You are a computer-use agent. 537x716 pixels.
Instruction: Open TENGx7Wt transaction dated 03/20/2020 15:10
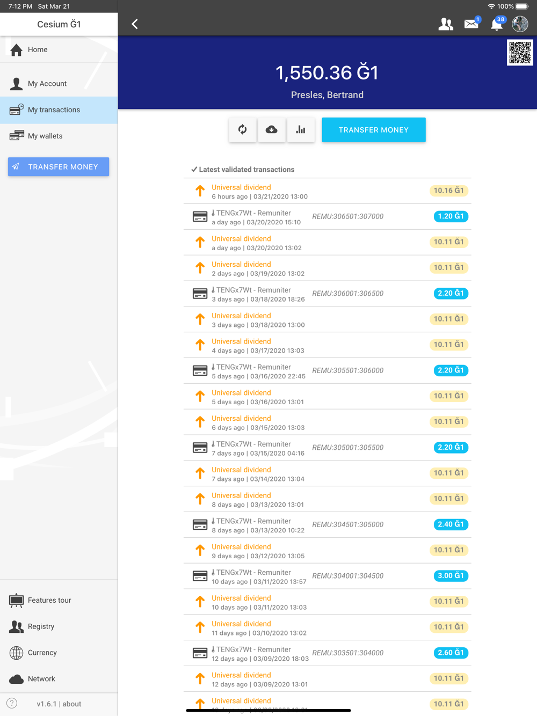tap(328, 217)
